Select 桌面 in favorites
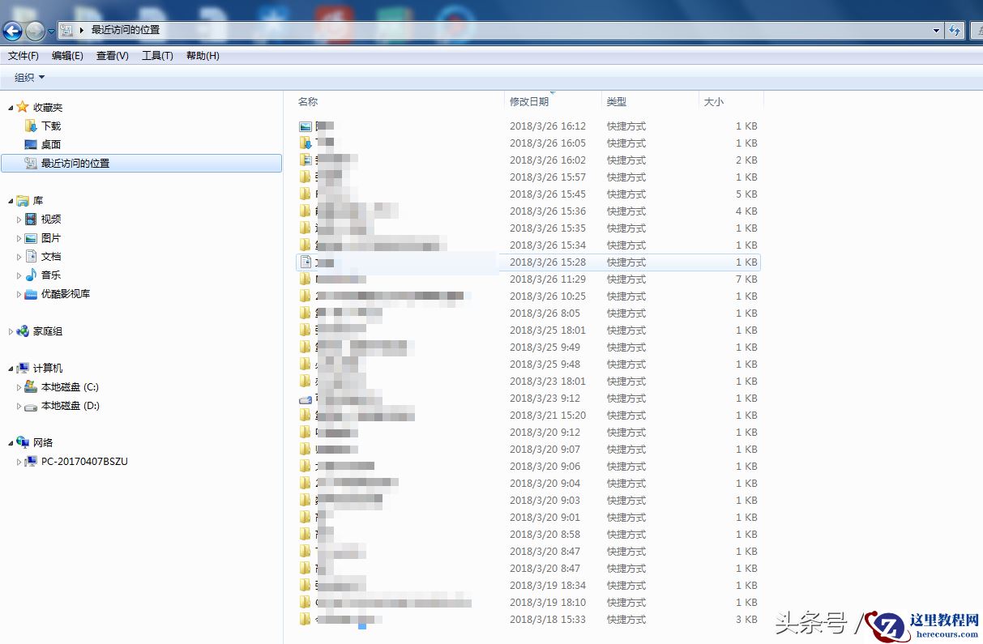 51,145
